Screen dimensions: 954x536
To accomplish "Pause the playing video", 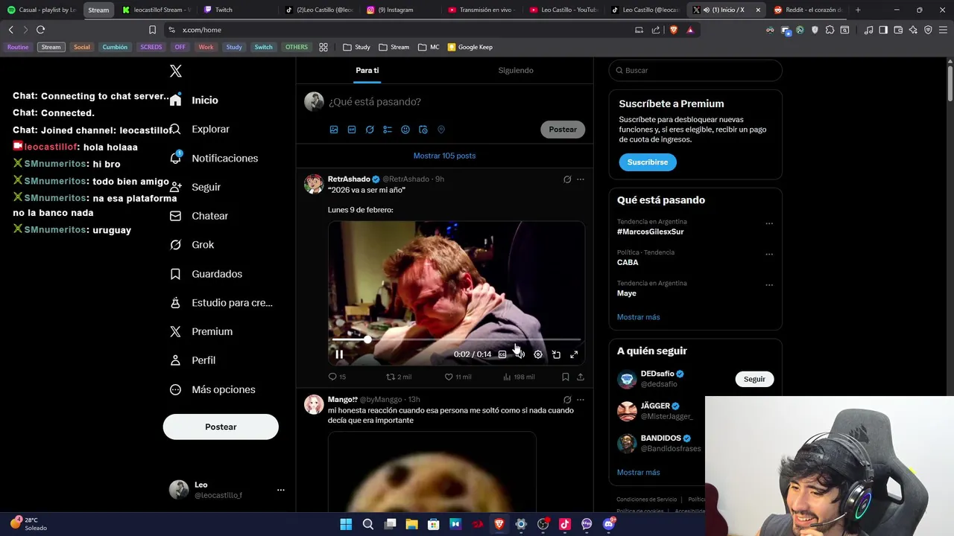I will (x=339, y=354).
